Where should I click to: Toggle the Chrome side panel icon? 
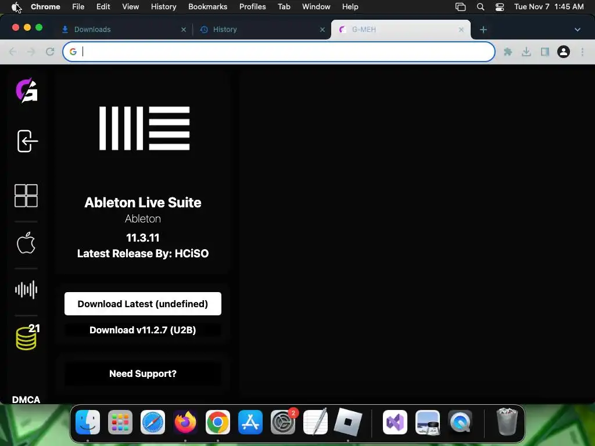coord(545,52)
